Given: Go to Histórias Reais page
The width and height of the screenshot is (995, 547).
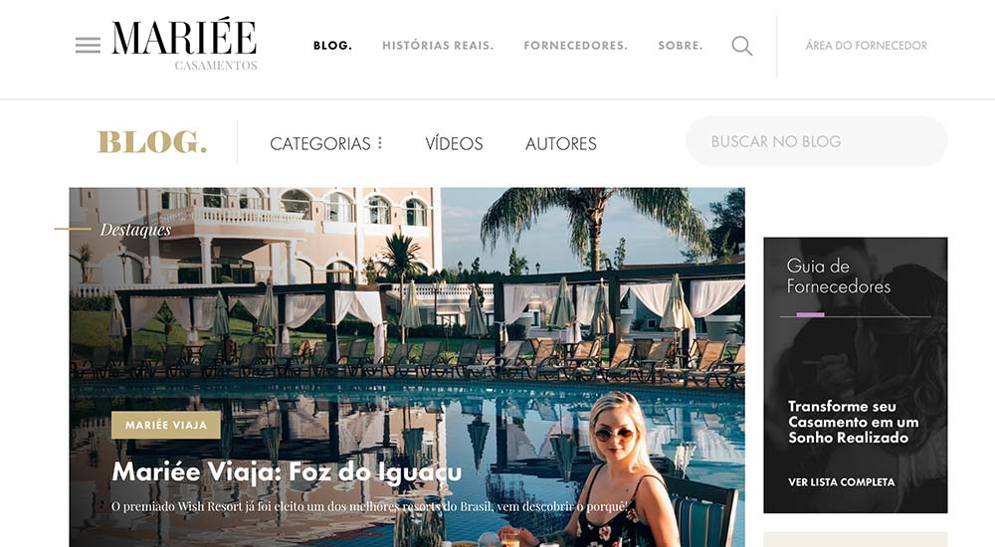Looking at the screenshot, I should point(438,46).
